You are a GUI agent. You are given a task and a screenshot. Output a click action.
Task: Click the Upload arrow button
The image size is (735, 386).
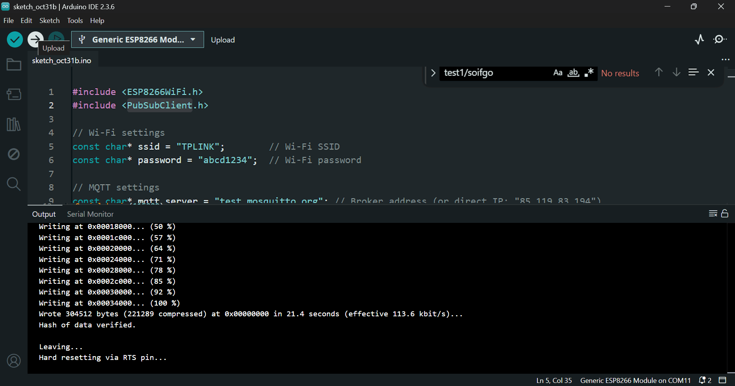pyautogui.click(x=35, y=39)
